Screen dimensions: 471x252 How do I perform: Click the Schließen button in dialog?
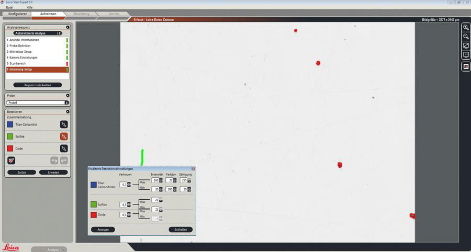point(181,230)
